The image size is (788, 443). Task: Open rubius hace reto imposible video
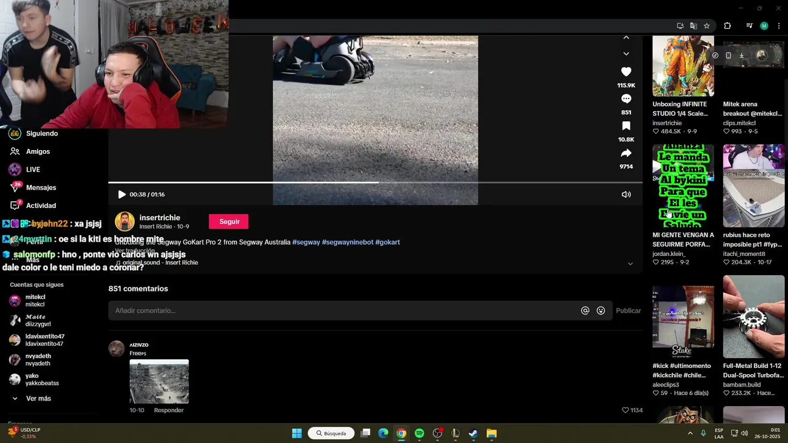[754, 186]
